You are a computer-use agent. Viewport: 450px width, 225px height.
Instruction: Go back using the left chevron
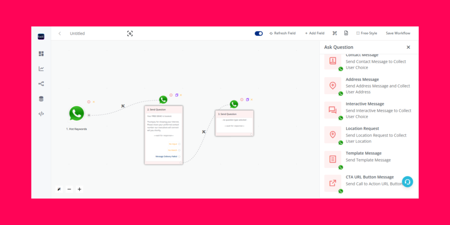pos(60,33)
